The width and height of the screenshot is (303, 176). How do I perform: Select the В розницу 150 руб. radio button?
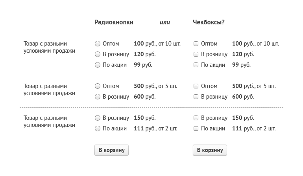pyautogui.click(x=98, y=118)
